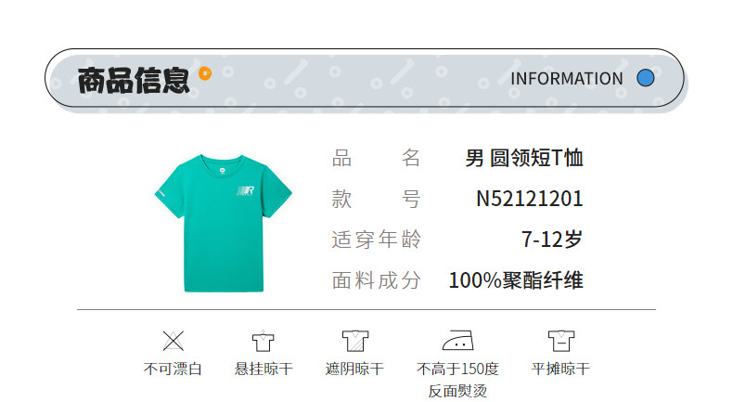
Task: Click the dry-in-shade shirt icon
Action: coord(354,340)
